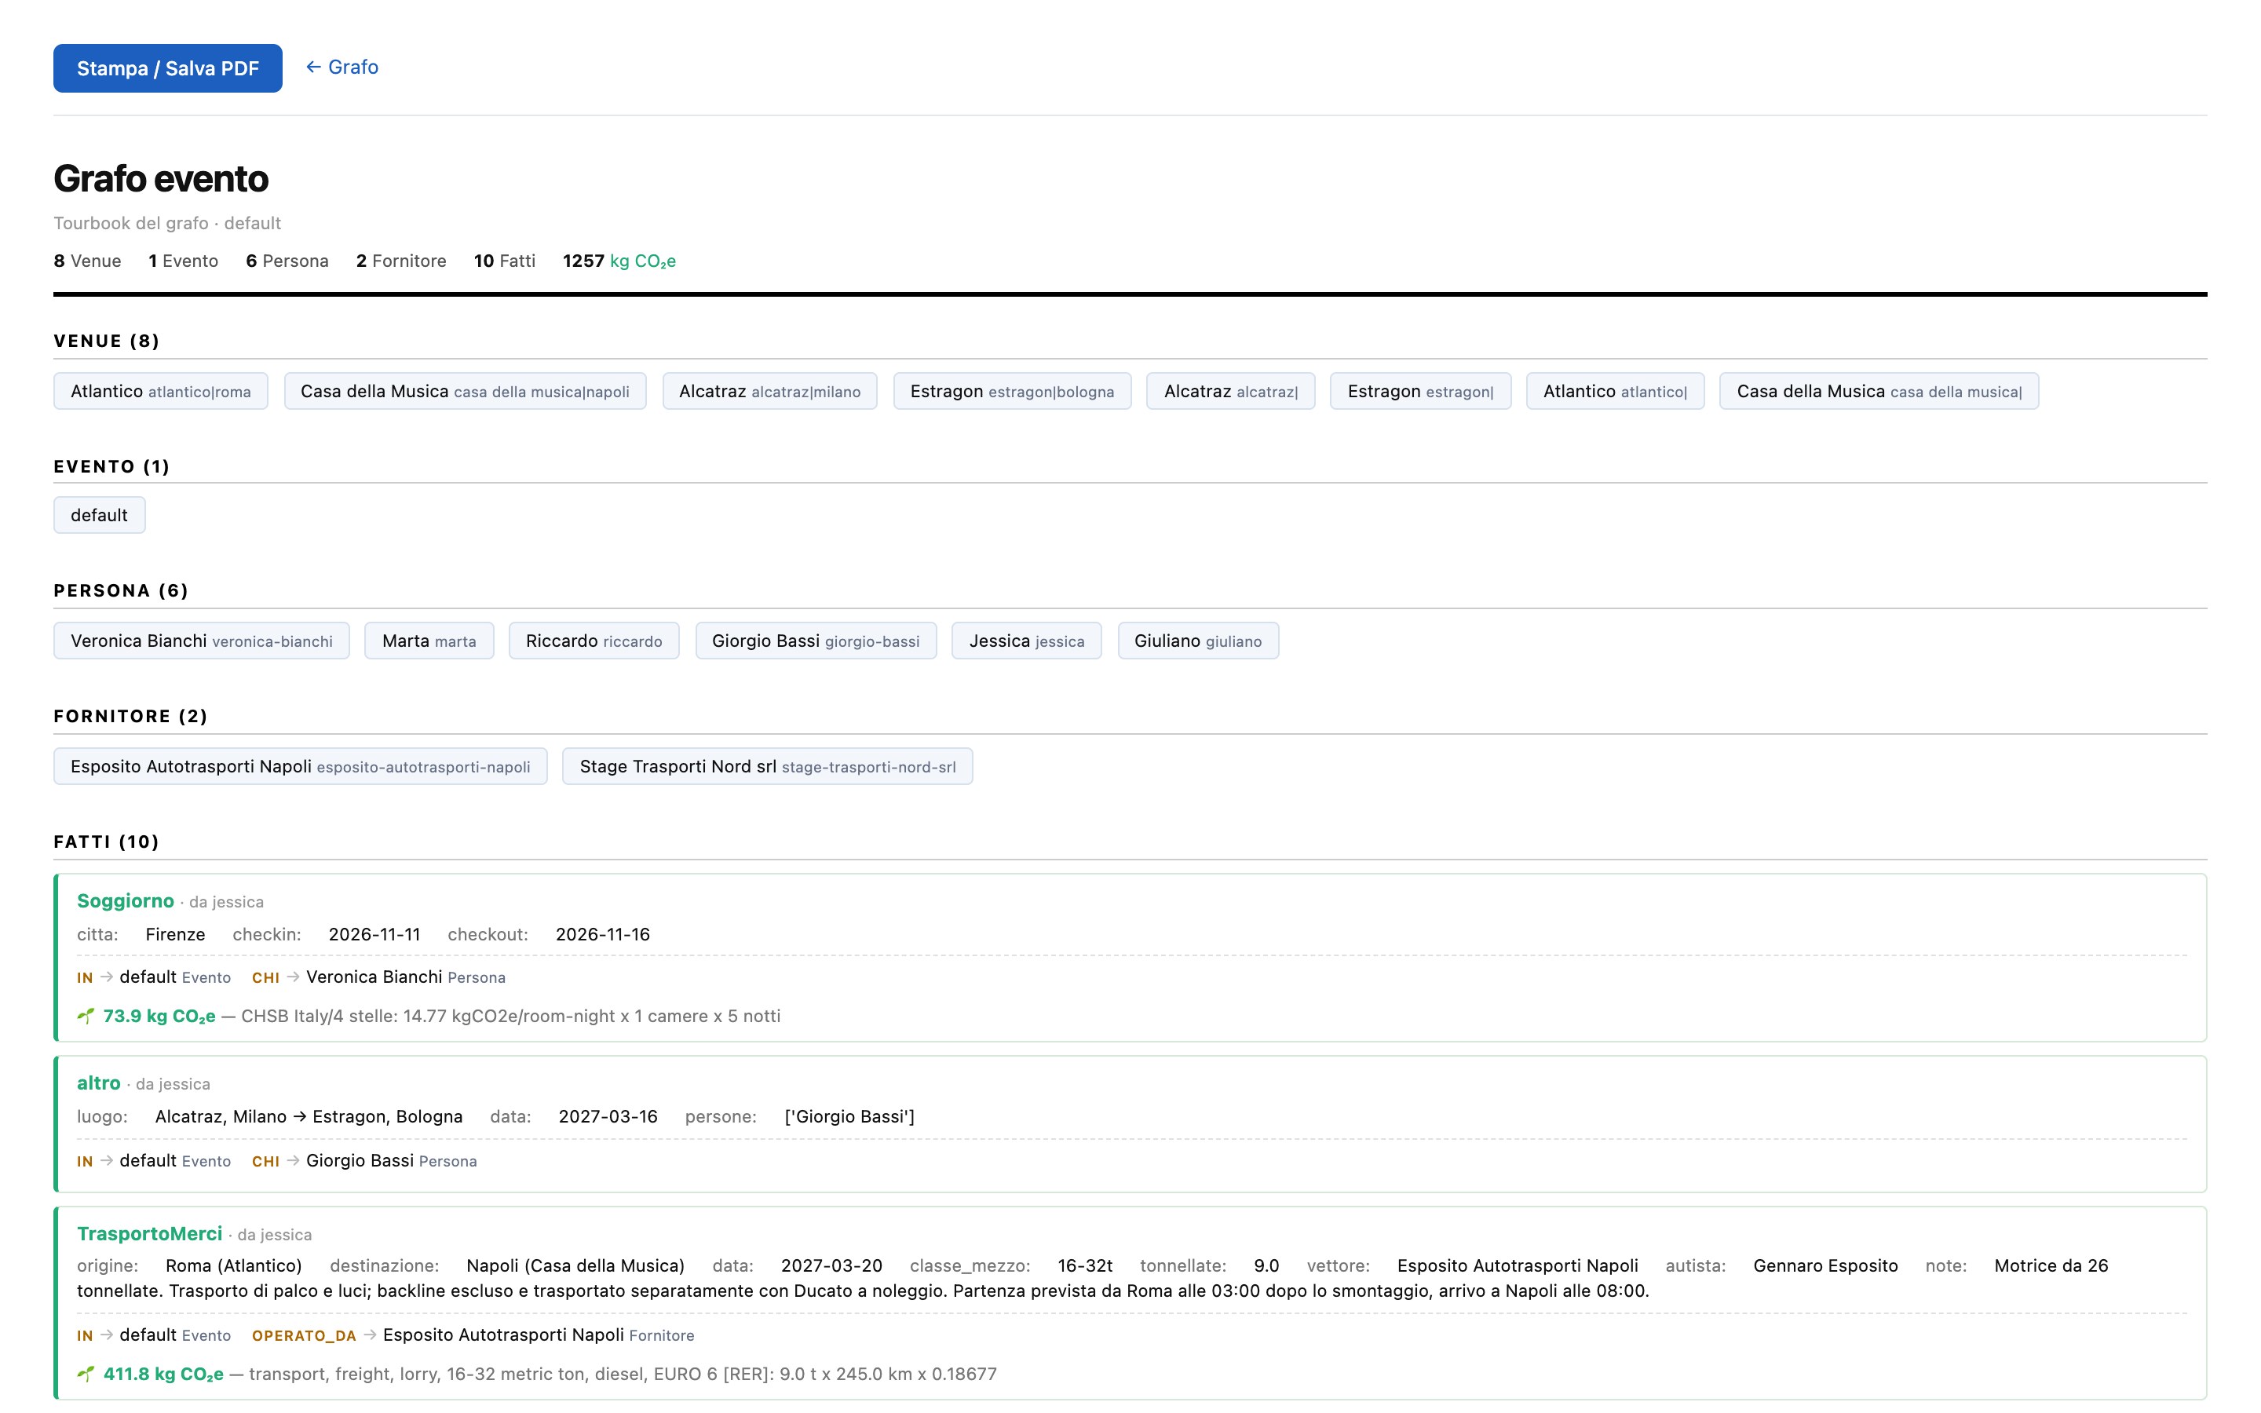Click the Jessica persona chip

click(x=1027, y=641)
